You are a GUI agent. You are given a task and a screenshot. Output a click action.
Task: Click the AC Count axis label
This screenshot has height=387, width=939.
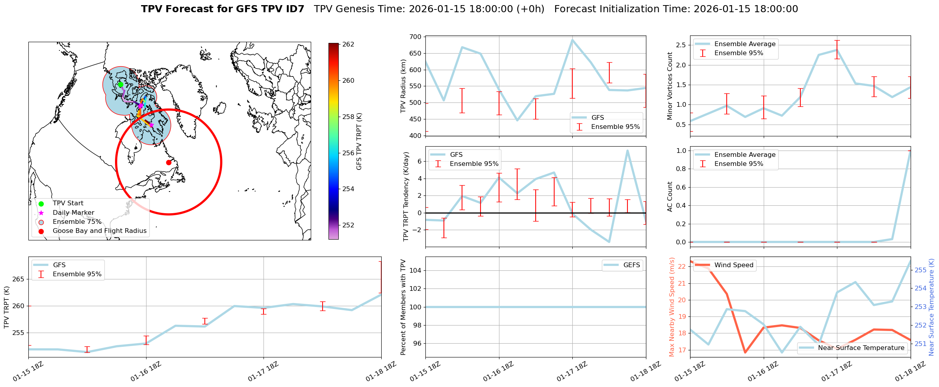[670, 197]
